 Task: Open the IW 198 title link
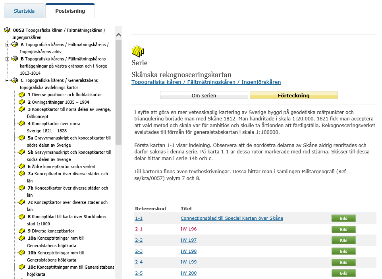coord(189,251)
